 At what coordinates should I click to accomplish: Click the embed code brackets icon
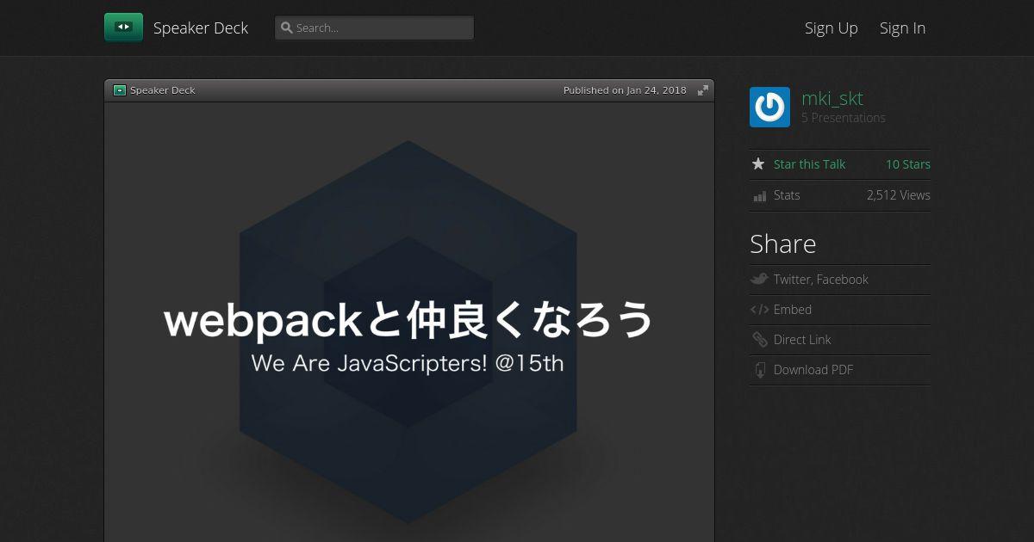click(x=759, y=310)
